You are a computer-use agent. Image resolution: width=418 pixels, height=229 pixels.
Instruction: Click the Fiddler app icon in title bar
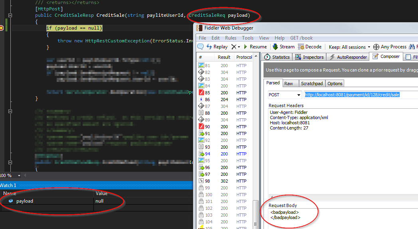click(x=199, y=28)
